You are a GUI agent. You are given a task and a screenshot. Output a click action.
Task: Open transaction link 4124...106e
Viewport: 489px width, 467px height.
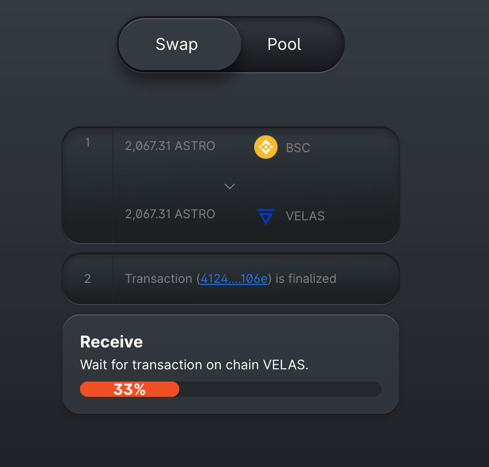tap(234, 278)
